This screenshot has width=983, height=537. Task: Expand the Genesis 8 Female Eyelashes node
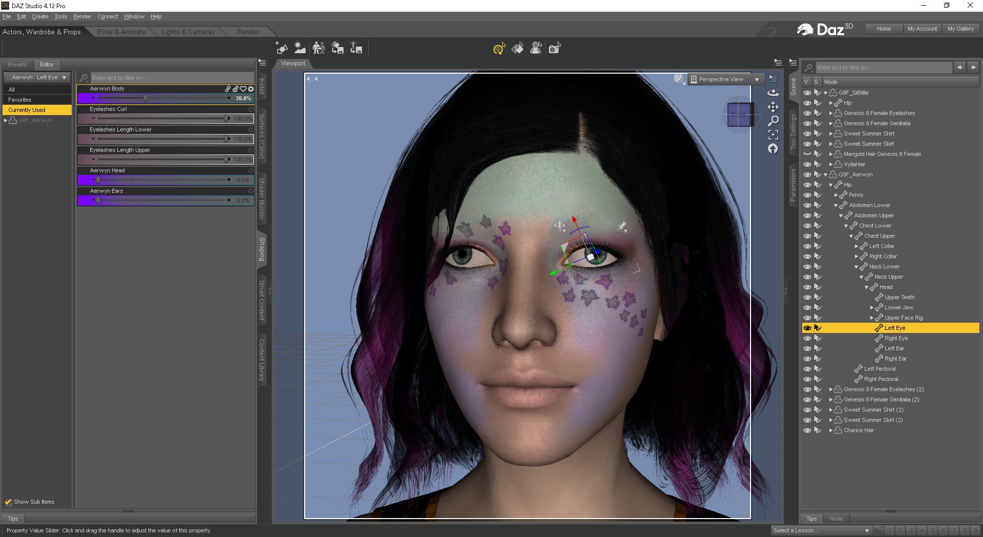click(830, 113)
